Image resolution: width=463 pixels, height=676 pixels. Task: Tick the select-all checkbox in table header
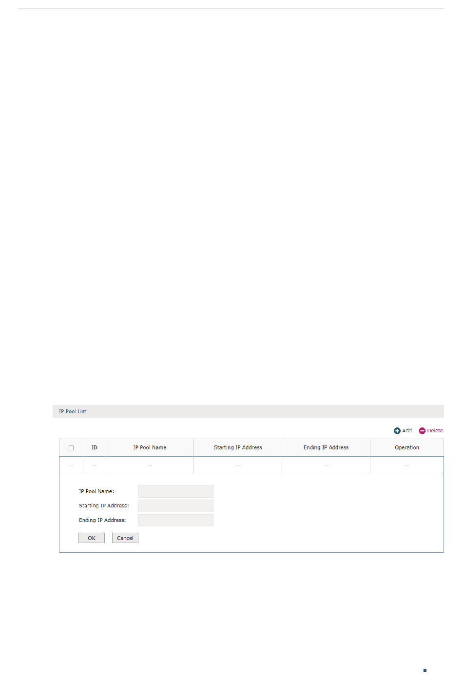click(x=71, y=448)
